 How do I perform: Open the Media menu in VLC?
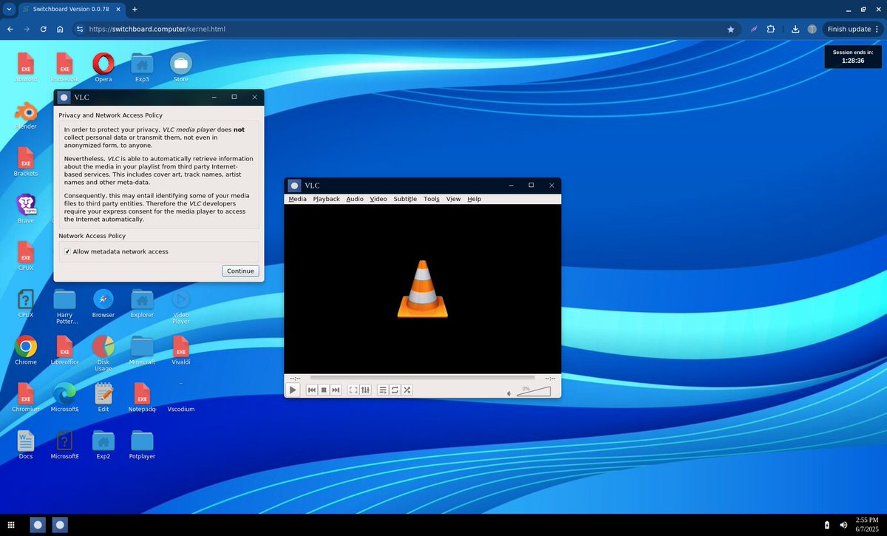[297, 199]
